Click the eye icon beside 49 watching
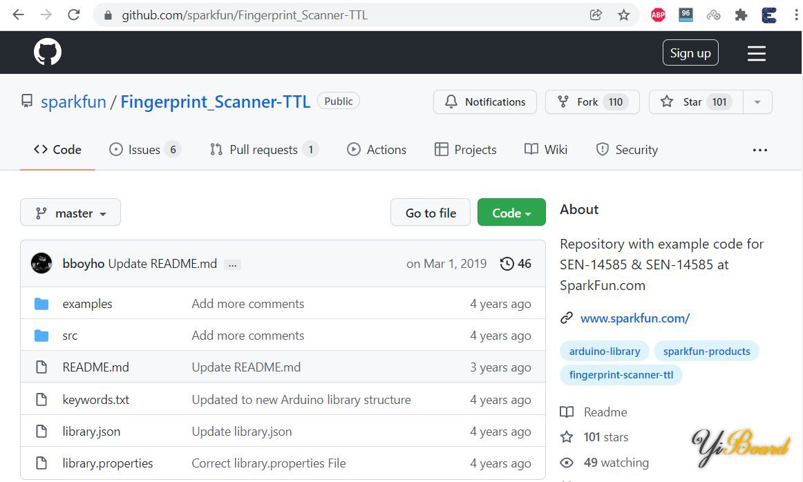The image size is (803, 482). 567,463
